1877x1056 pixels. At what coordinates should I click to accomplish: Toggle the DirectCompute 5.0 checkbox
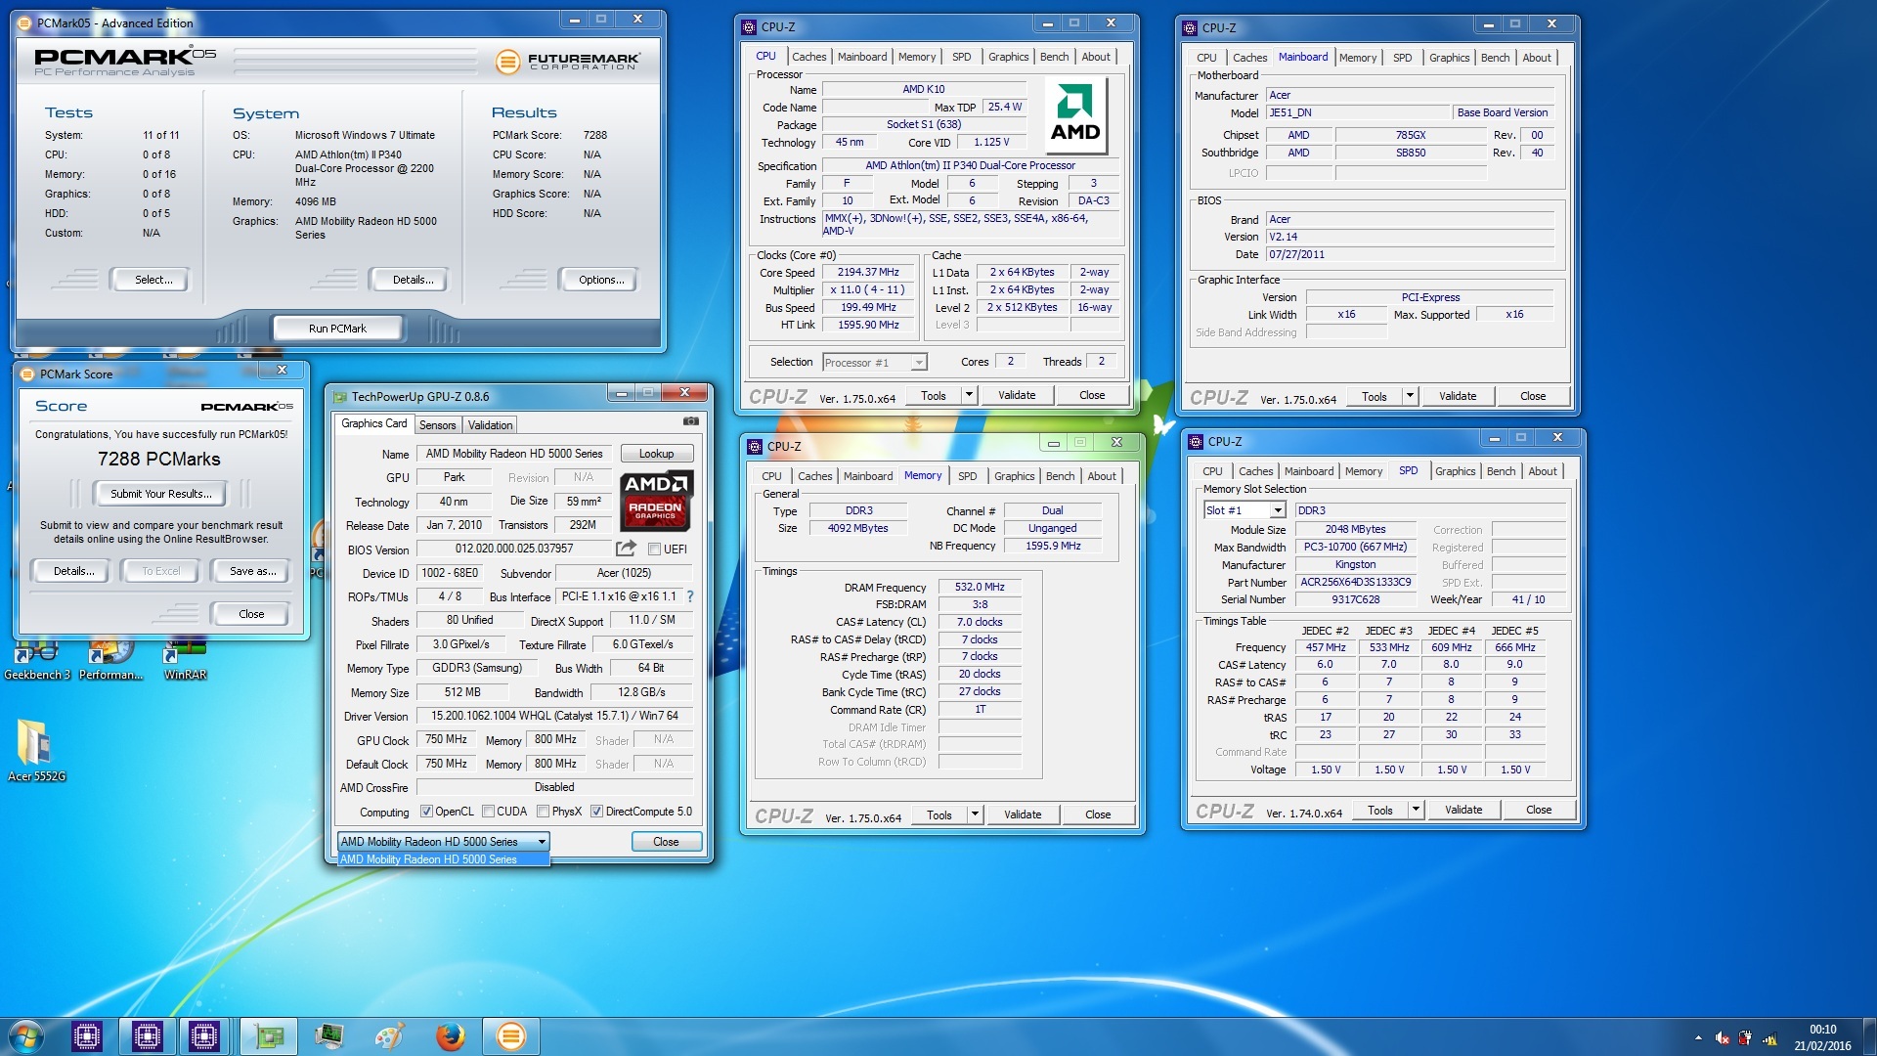[x=596, y=812]
